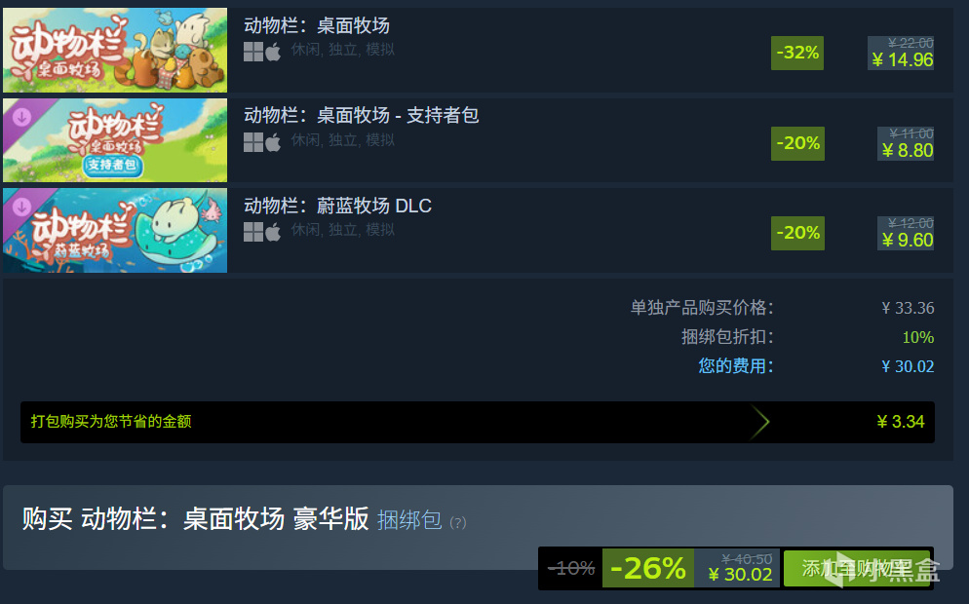Viewport: 969px width, 604px height.
Task: Click Windows icon on 桌面牧场 base game row
Action: [x=253, y=52]
